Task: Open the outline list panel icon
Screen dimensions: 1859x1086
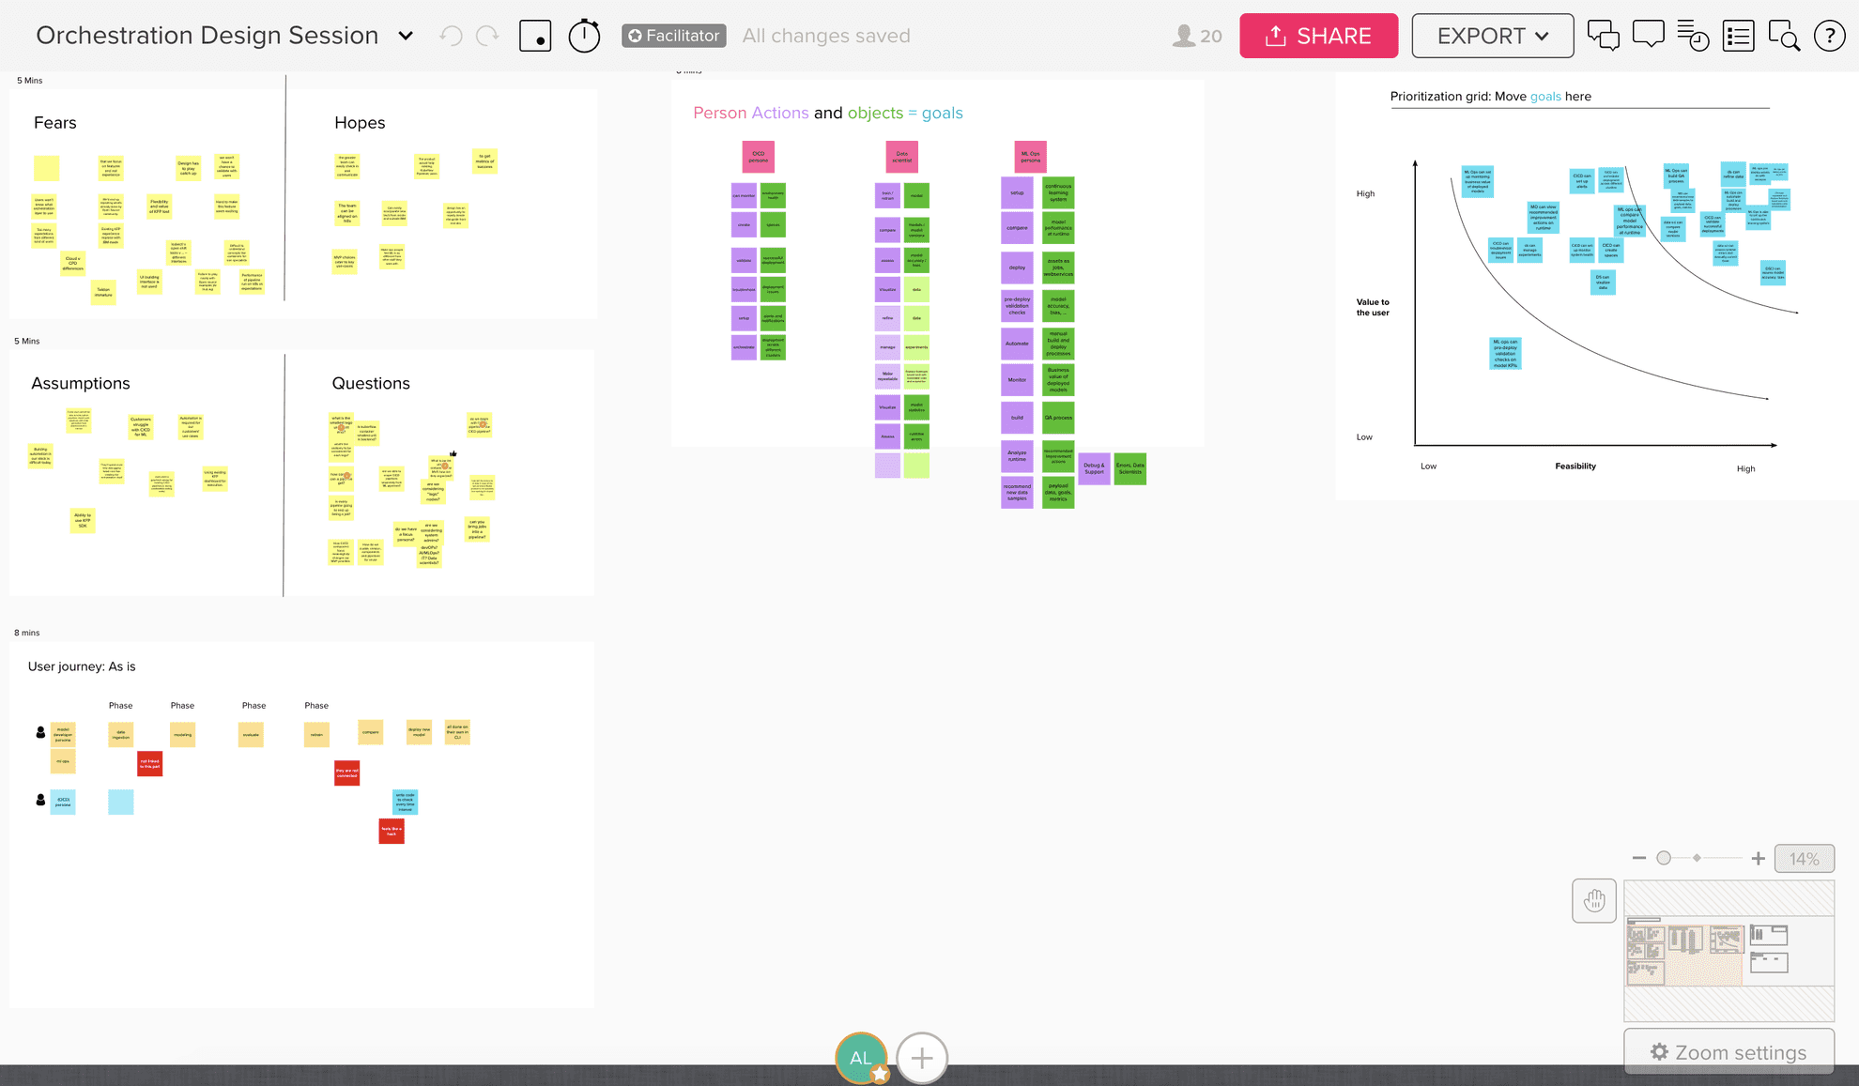Action: coord(1738,36)
